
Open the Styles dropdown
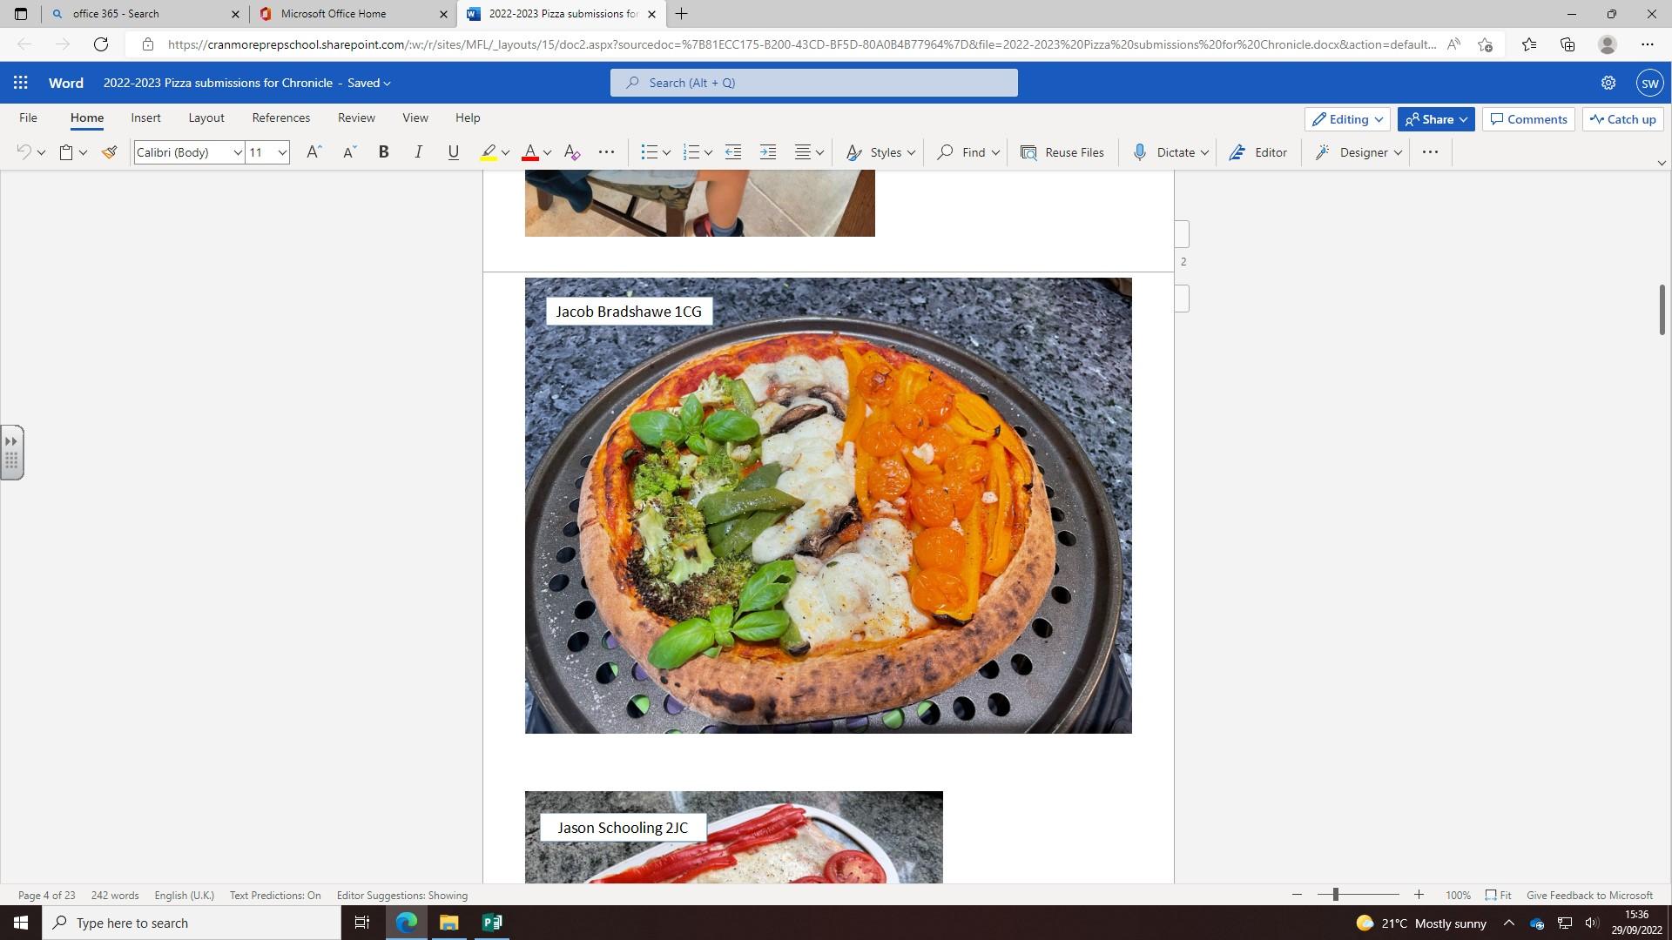[881, 152]
